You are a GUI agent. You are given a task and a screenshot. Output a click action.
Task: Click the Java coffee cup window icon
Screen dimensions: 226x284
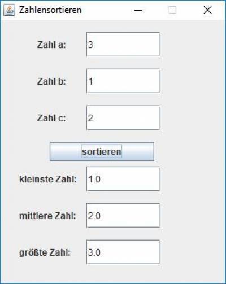9,10
